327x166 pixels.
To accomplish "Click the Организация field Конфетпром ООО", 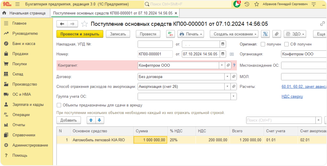I will pyautogui.click(x=304, y=54).
